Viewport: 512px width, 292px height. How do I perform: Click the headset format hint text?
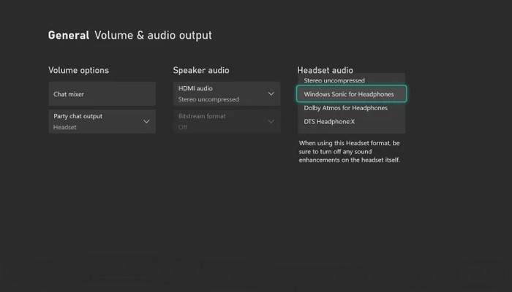(x=349, y=152)
